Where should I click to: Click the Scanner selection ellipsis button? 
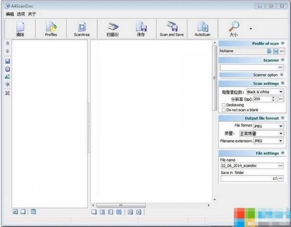281,68
